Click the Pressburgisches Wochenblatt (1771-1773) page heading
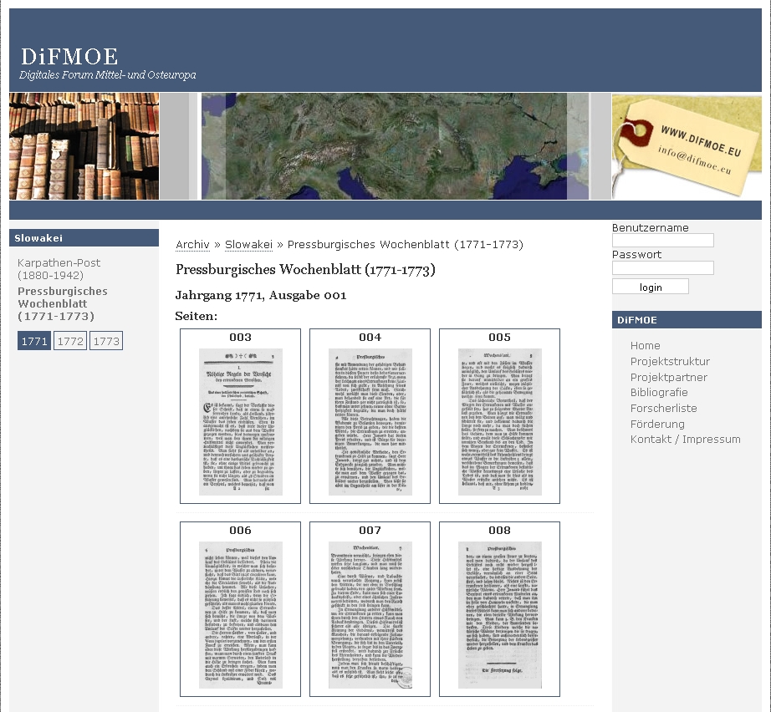Image resolution: width=771 pixels, height=712 pixels. pos(305,270)
